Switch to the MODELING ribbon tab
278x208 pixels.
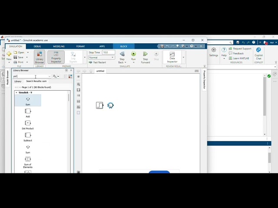pos(59,46)
